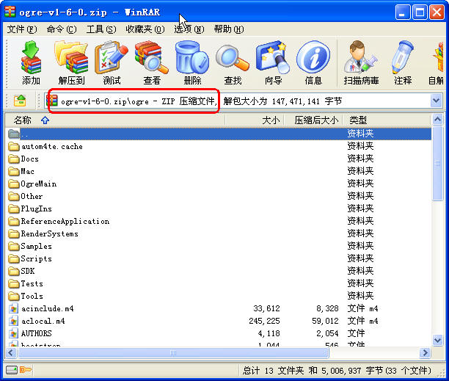The image size is (449, 381).
Task: Click the up-one-level folder icon
Action: point(20,101)
